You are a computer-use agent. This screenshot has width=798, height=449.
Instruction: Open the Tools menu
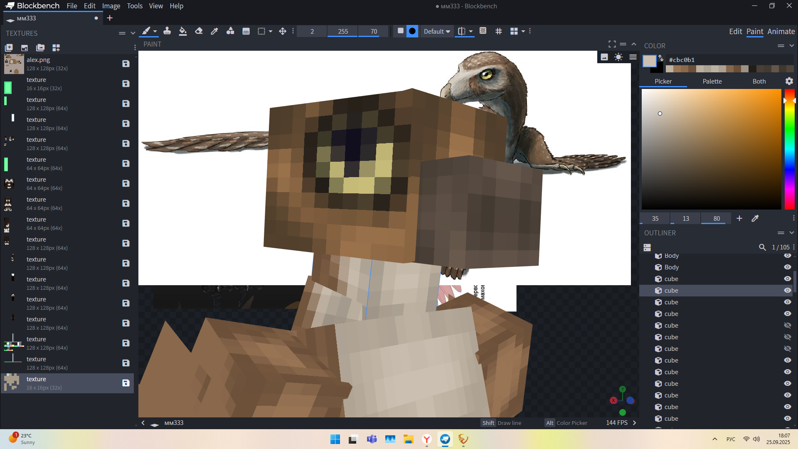click(134, 6)
